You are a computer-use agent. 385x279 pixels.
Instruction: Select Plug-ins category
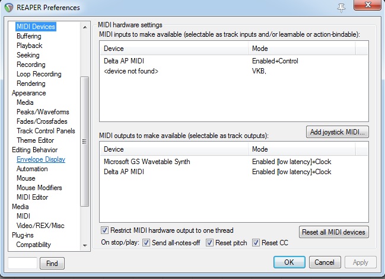(x=23, y=235)
